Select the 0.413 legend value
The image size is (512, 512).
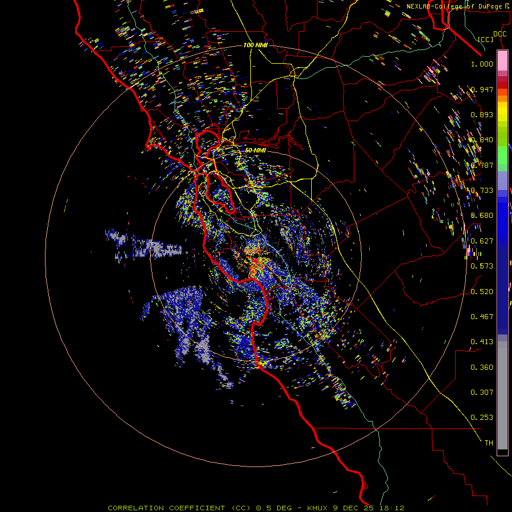[482, 342]
